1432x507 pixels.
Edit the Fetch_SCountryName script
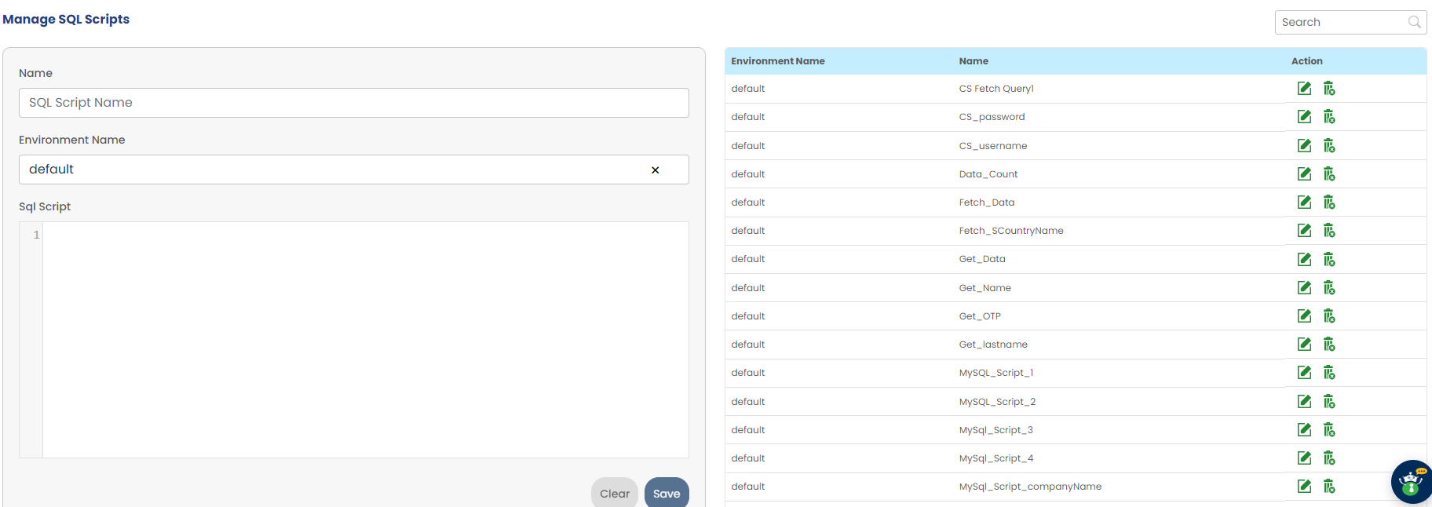coord(1304,231)
